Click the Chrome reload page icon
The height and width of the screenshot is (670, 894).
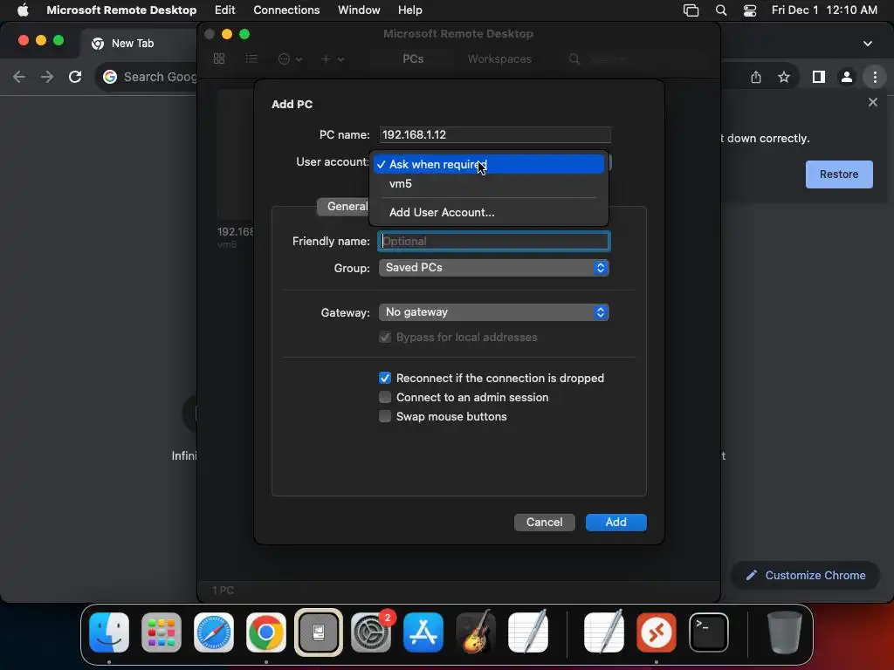75,77
